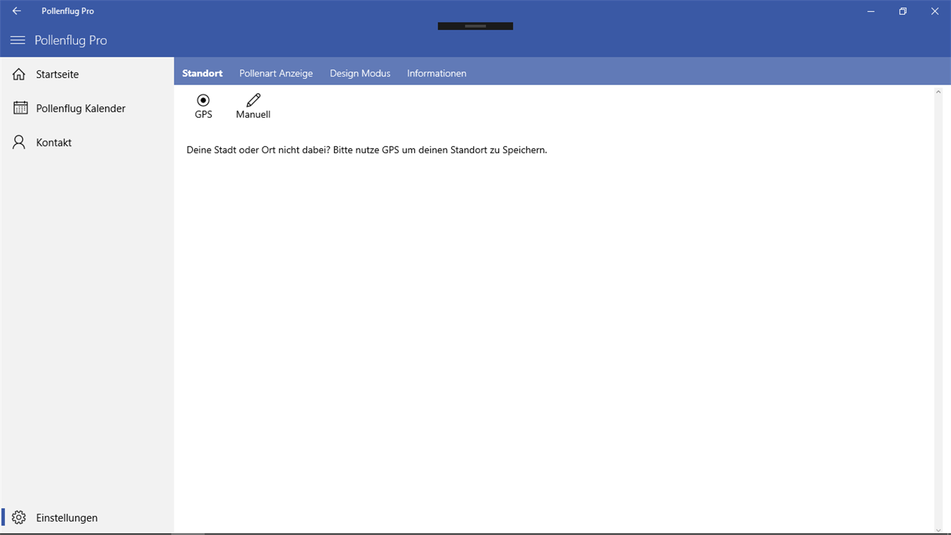This screenshot has width=951, height=535.
Task: Open the hamburger navigation menu
Action: (18, 40)
